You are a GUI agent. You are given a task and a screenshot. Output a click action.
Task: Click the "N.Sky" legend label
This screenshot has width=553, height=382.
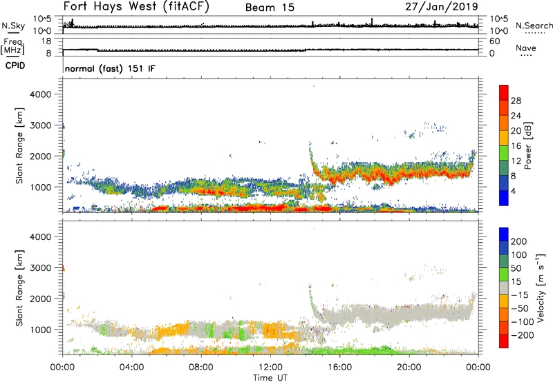coord(13,26)
